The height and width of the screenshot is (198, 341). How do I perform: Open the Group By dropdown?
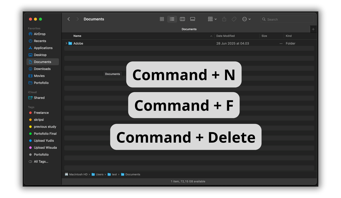pos(212,19)
